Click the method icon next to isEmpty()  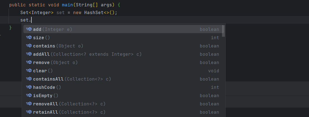tap(29, 95)
